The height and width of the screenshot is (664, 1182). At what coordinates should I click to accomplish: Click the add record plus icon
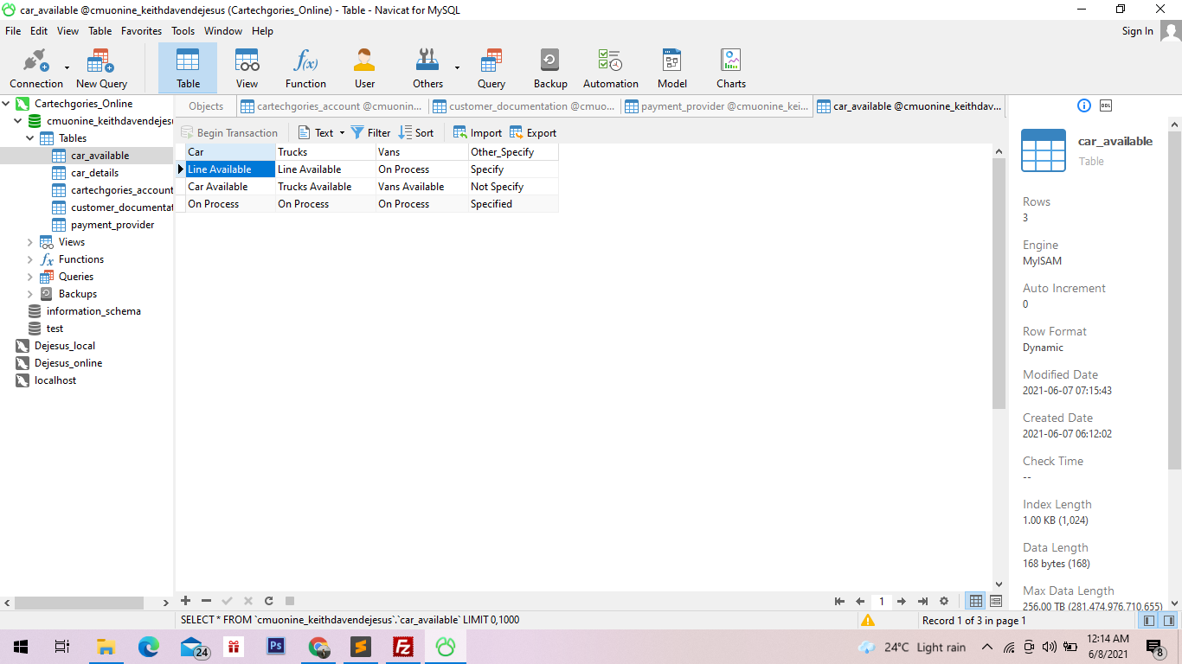point(185,601)
